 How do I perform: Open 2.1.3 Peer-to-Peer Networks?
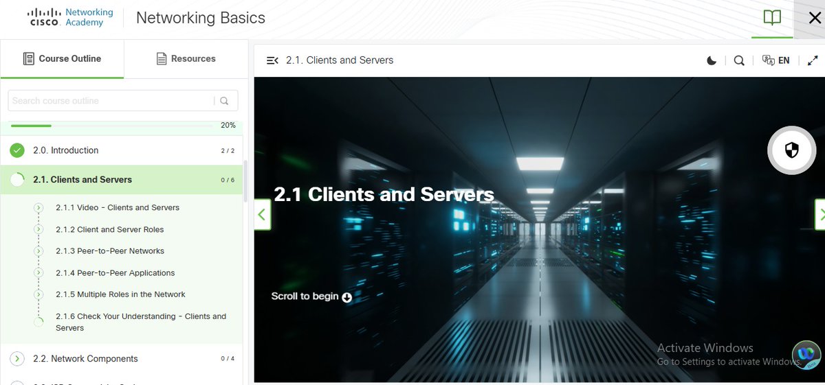(x=110, y=251)
